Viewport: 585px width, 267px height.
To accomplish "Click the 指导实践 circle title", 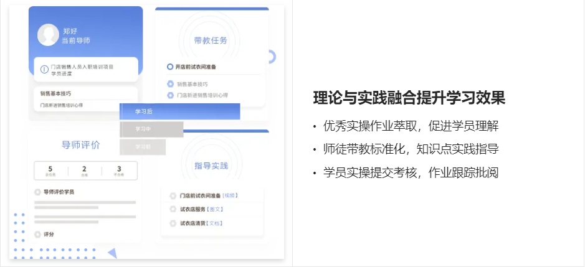I will pyautogui.click(x=211, y=166).
